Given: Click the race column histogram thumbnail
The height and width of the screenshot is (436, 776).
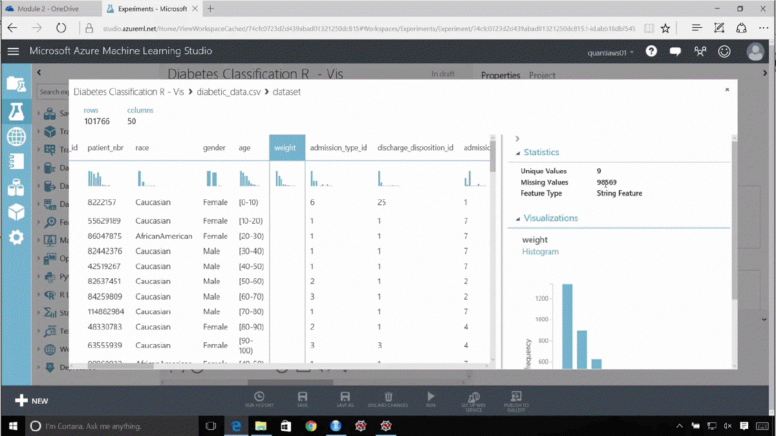Looking at the screenshot, I should (x=144, y=179).
